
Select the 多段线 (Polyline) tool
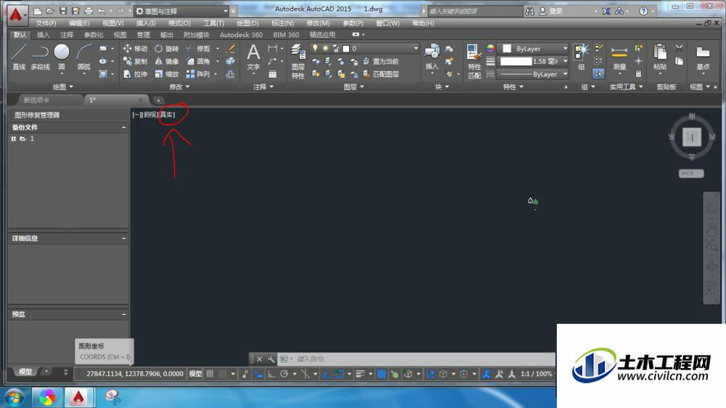[x=40, y=57]
